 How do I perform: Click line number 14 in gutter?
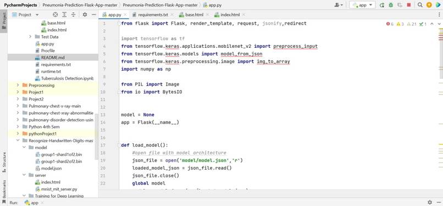click(x=103, y=123)
